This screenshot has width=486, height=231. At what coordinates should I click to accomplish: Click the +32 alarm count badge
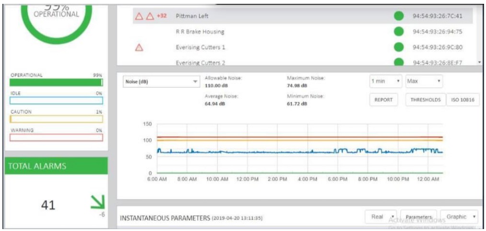coord(162,16)
